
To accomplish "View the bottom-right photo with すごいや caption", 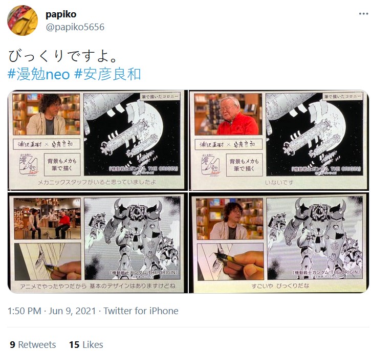I will 279,243.
